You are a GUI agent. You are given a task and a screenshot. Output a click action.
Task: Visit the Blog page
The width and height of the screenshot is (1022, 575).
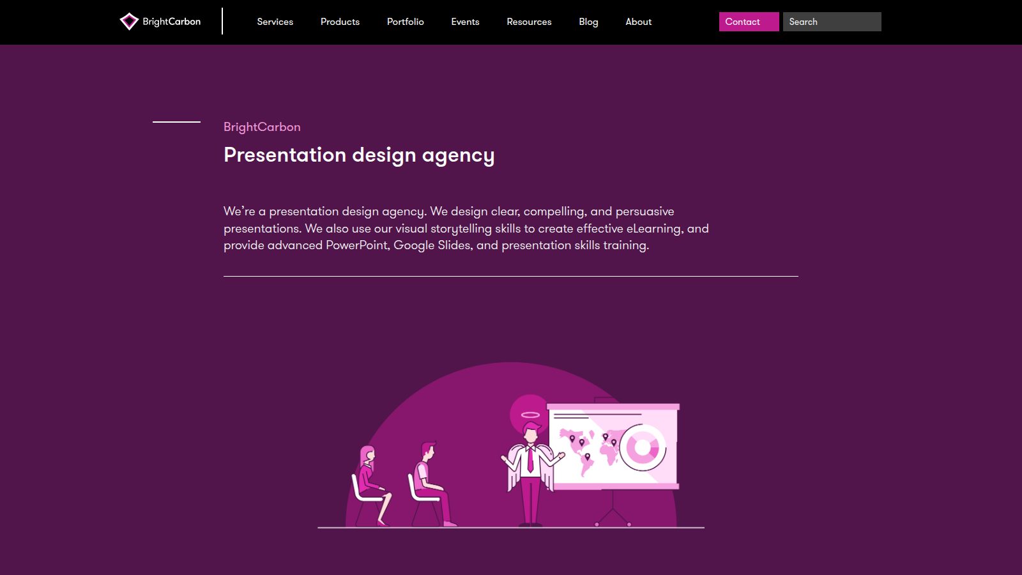pyautogui.click(x=588, y=22)
